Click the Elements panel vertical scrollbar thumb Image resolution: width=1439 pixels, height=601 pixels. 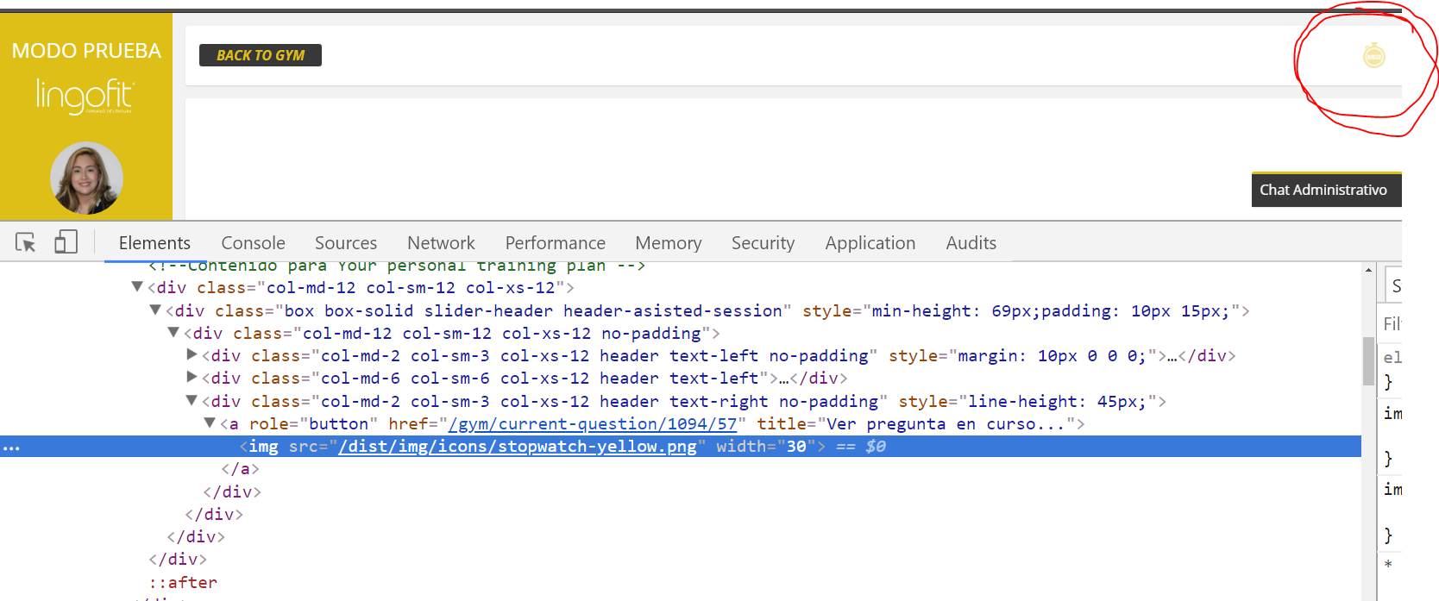point(1368,362)
